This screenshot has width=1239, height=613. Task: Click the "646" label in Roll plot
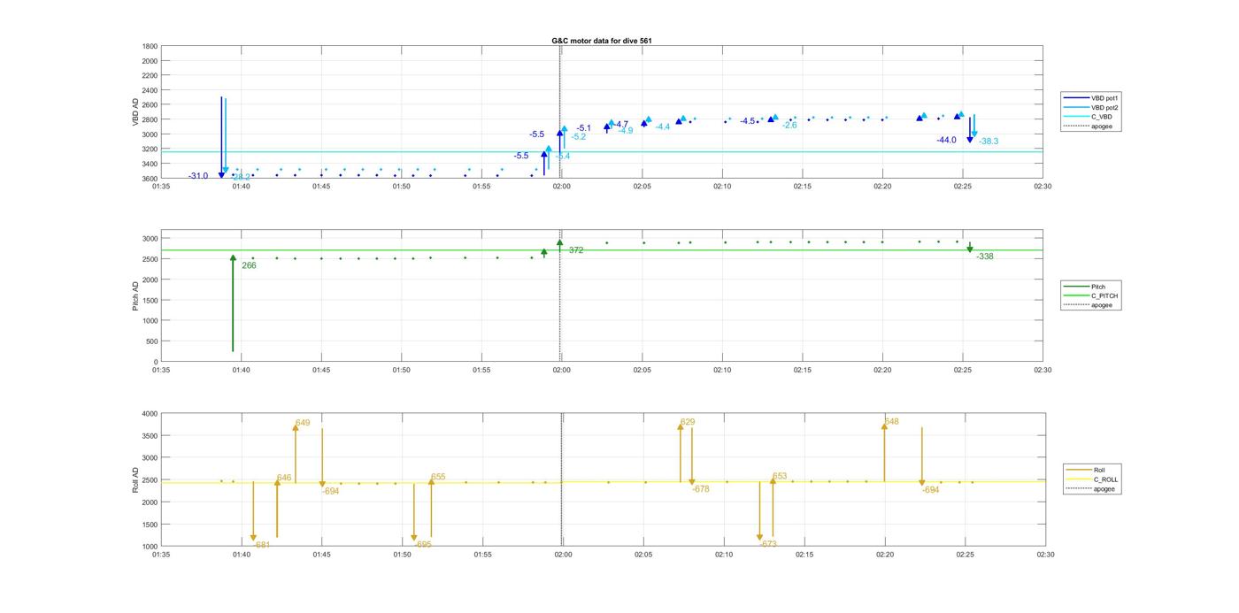pos(284,478)
